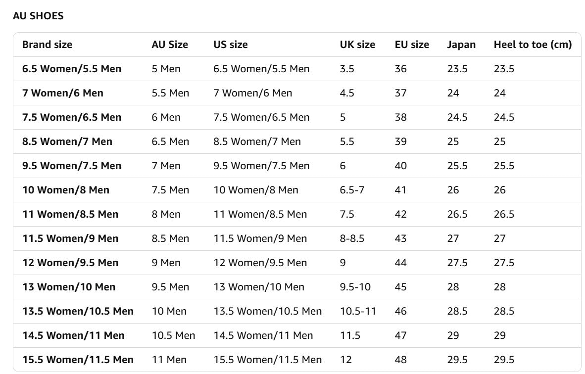The height and width of the screenshot is (374, 585).
Task: Click the Brand size column header
Action: point(47,45)
